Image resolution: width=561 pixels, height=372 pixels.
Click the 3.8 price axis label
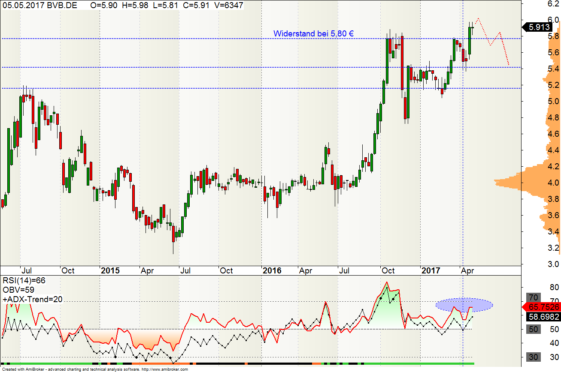553,199
